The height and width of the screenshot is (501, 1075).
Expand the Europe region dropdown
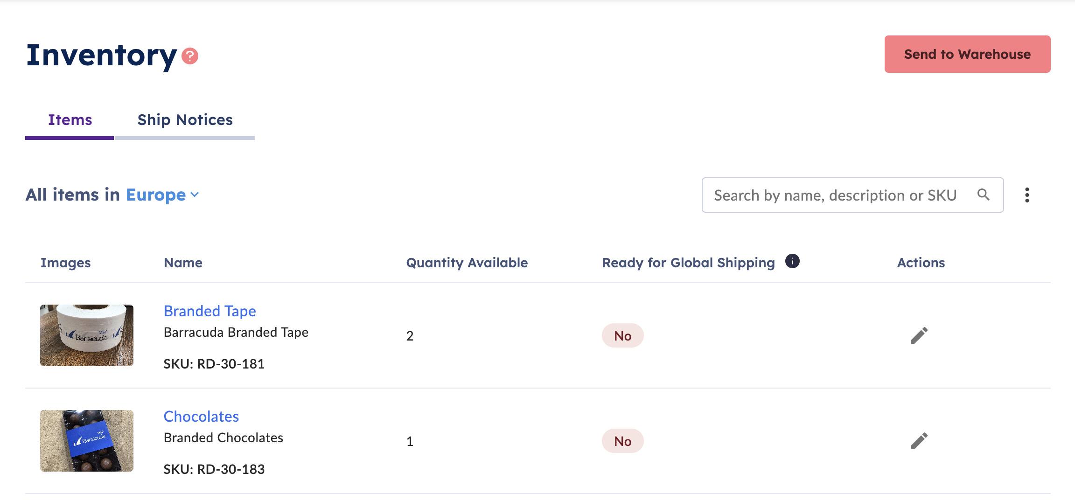(162, 195)
